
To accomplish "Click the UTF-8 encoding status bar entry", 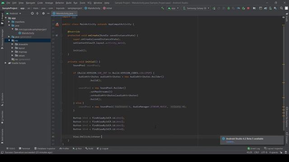I will [x=264, y=153].
